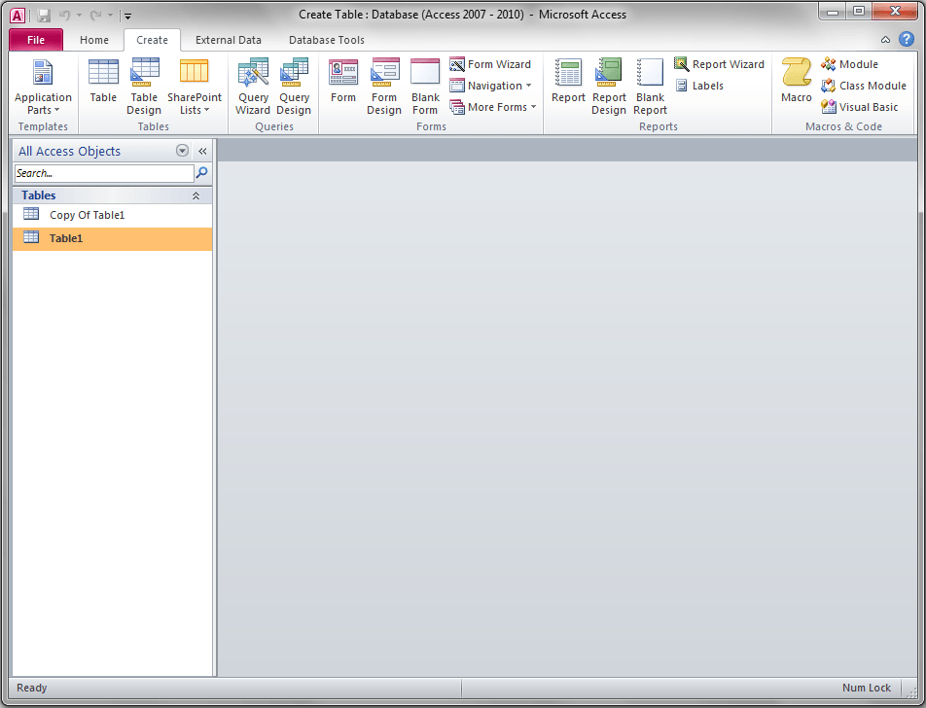Open the All Access Objects dropdown

(183, 151)
